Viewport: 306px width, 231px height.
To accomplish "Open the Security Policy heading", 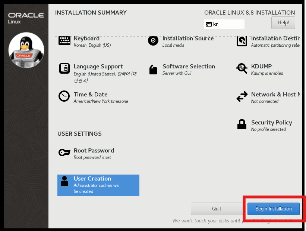I will 271,123.
